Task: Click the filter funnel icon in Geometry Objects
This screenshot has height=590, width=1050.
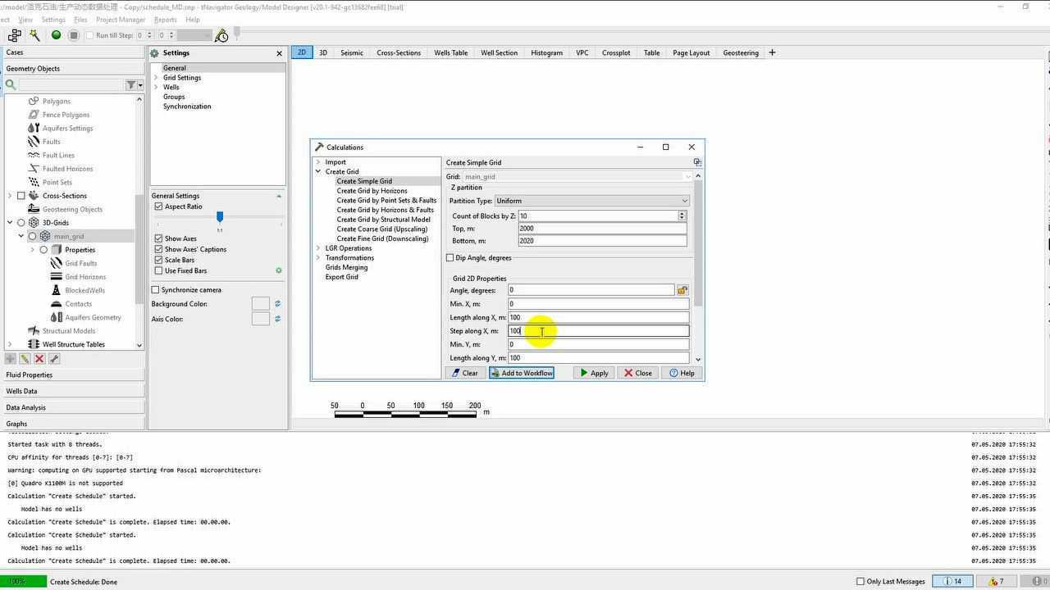Action: pyautogui.click(x=130, y=84)
